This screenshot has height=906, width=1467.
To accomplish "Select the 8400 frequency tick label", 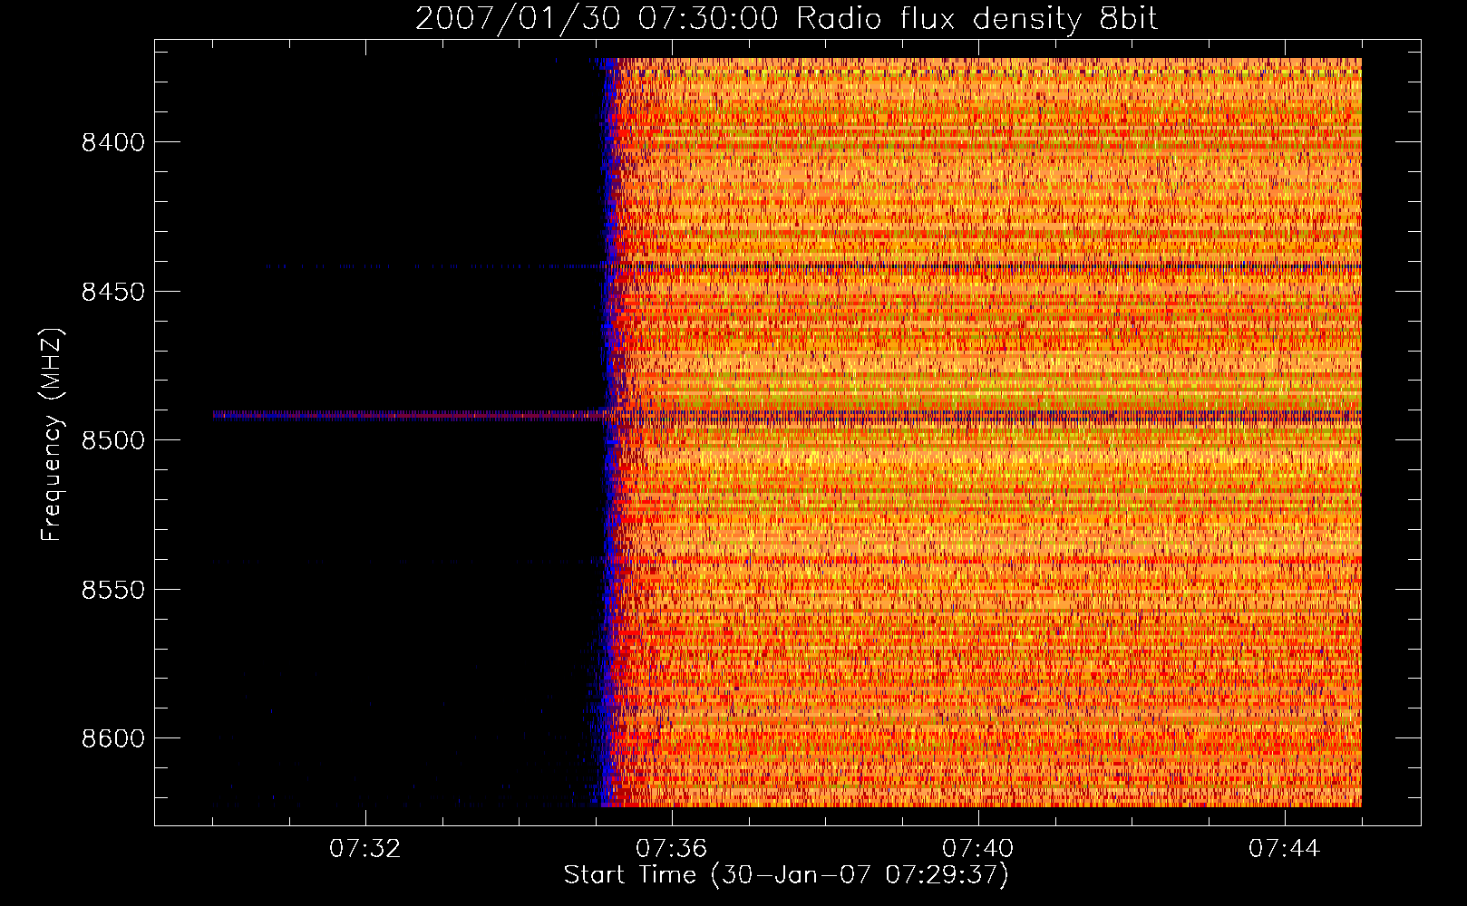I will [x=112, y=142].
